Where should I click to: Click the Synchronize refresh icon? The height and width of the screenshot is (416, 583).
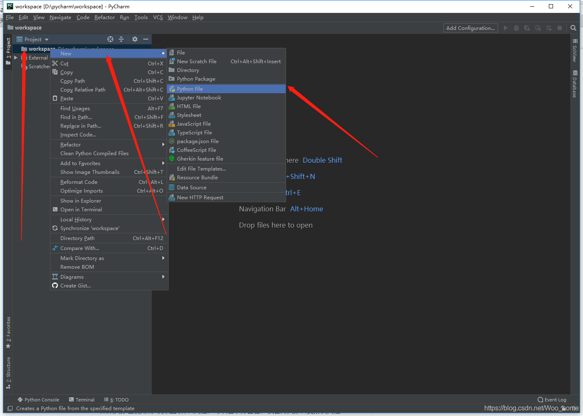point(55,228)
